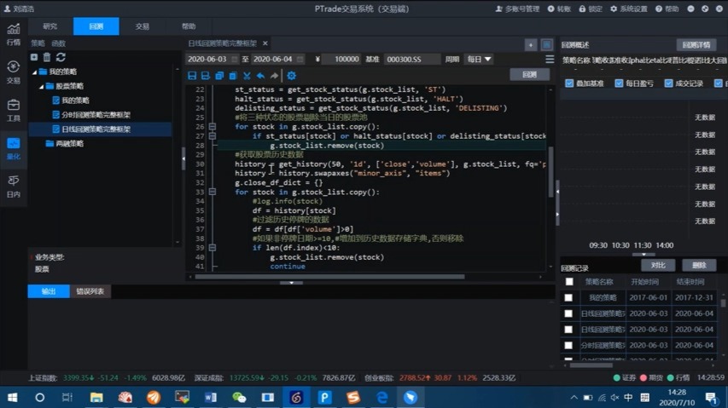Open 分时回测策略完整框架 in strategy tree
Screen dimensions: 728x408
pos(96,115)
